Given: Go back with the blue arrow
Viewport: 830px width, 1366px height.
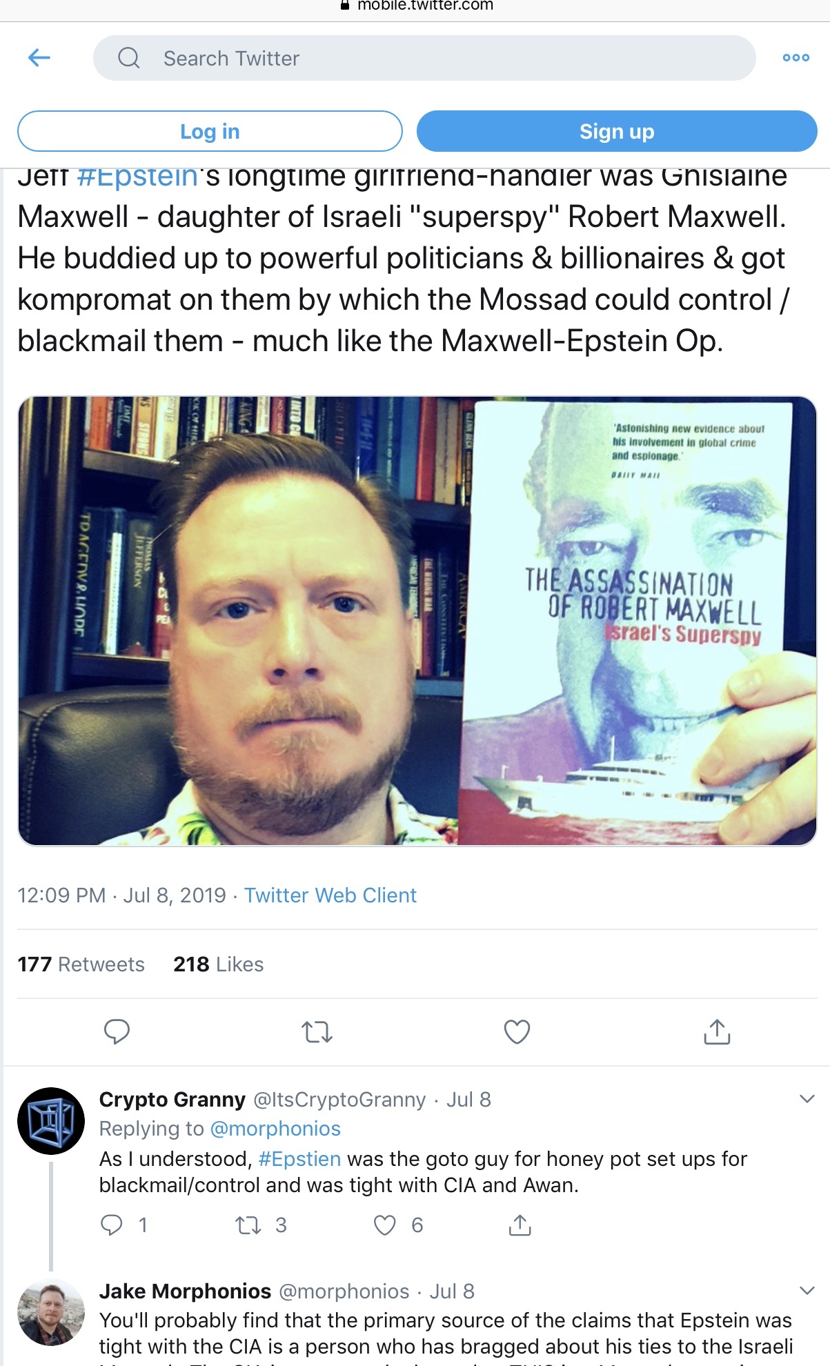Looking at the screenshot, I should [x=39, y=58].
